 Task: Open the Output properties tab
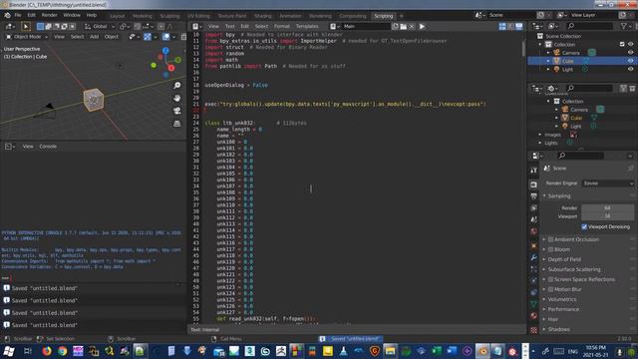click(534, 196)
